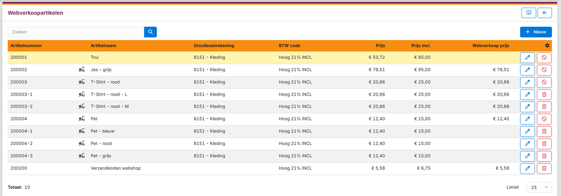Edit article 200003-2 T-Shirt - rood - M
Screen dimensions: 561x196
click(527, 107)
